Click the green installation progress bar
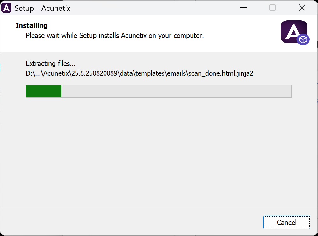Viewport: 318px width, 236px height. 43,91
